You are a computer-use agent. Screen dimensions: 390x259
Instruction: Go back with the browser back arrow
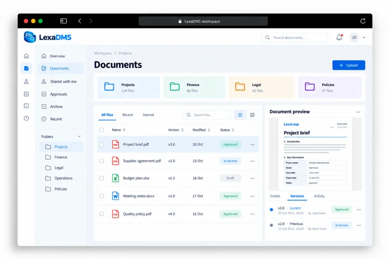coord(79,21)
